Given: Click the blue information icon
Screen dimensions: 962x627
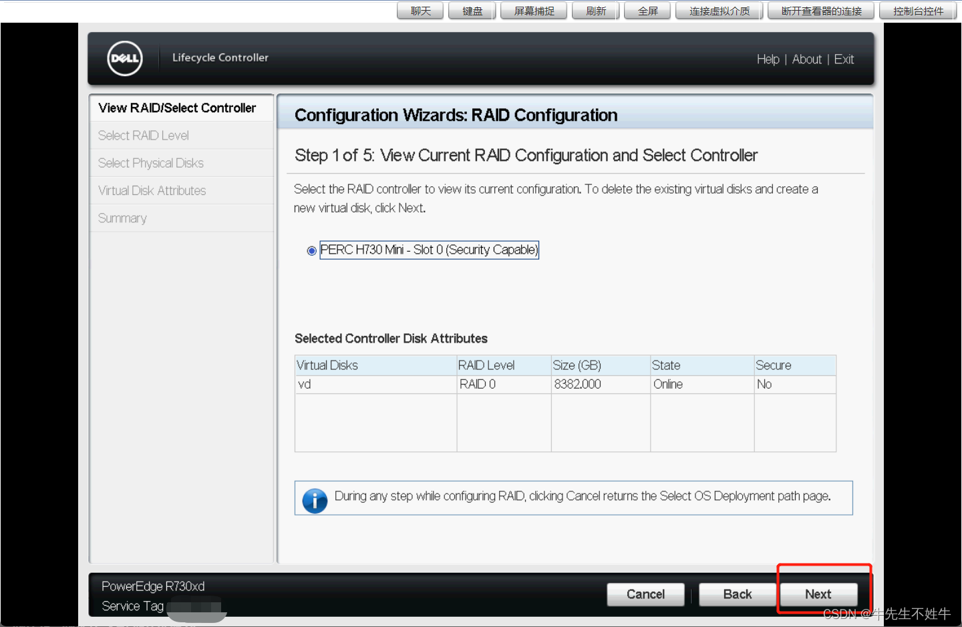Looking at the screenshot, I should click(x=315, y=500).
